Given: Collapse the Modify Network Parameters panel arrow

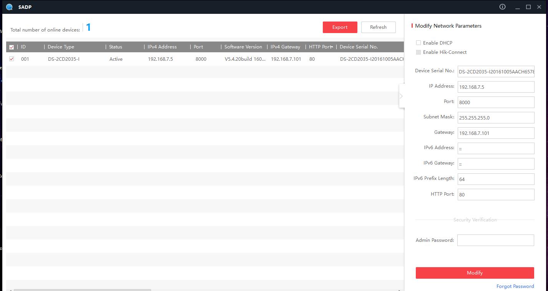Looking at the screenshot, I should point(401,96).
